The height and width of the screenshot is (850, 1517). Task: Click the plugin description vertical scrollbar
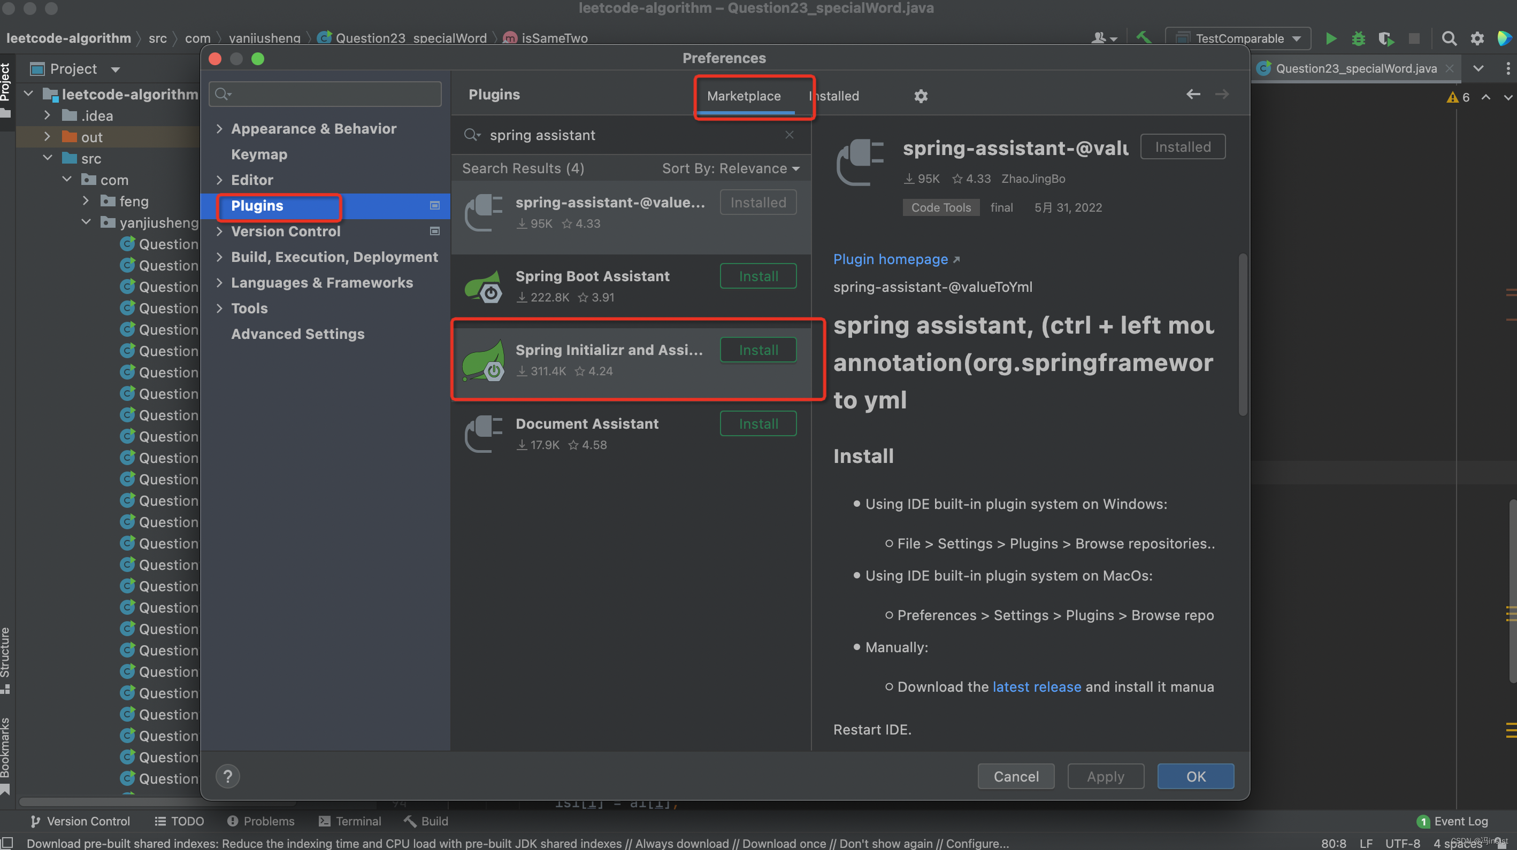[1242, 335]
